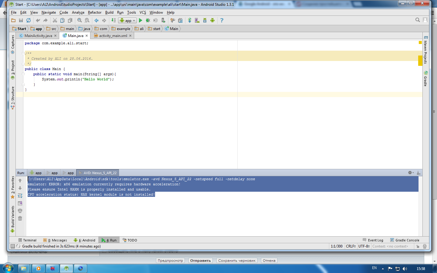This screenshot has height=273, width=437.
Task: Open the Replace toolbar icon
Action: 87,20
